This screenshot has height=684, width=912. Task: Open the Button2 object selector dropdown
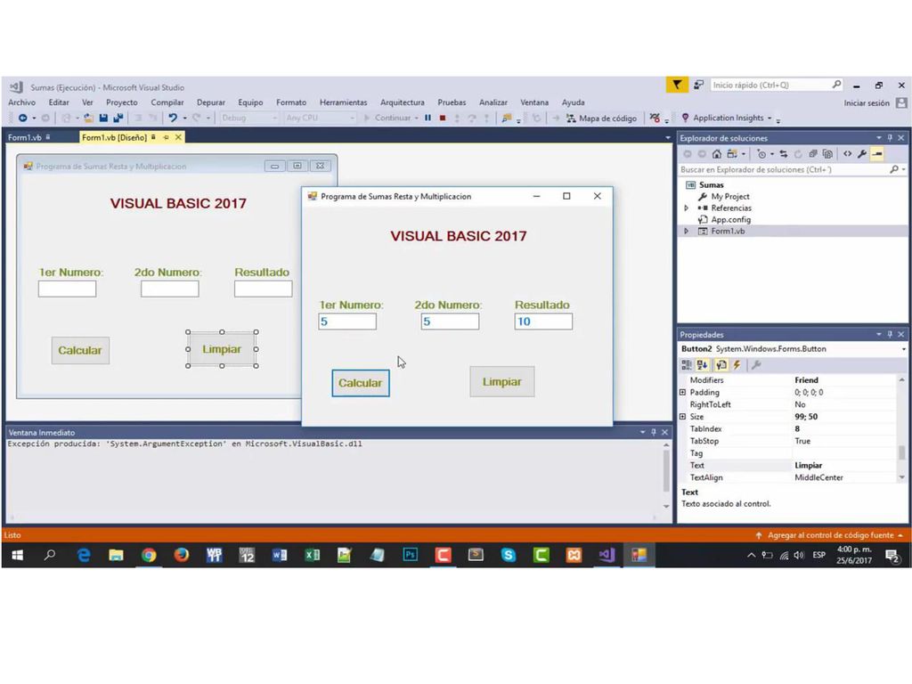click(903, 349)
